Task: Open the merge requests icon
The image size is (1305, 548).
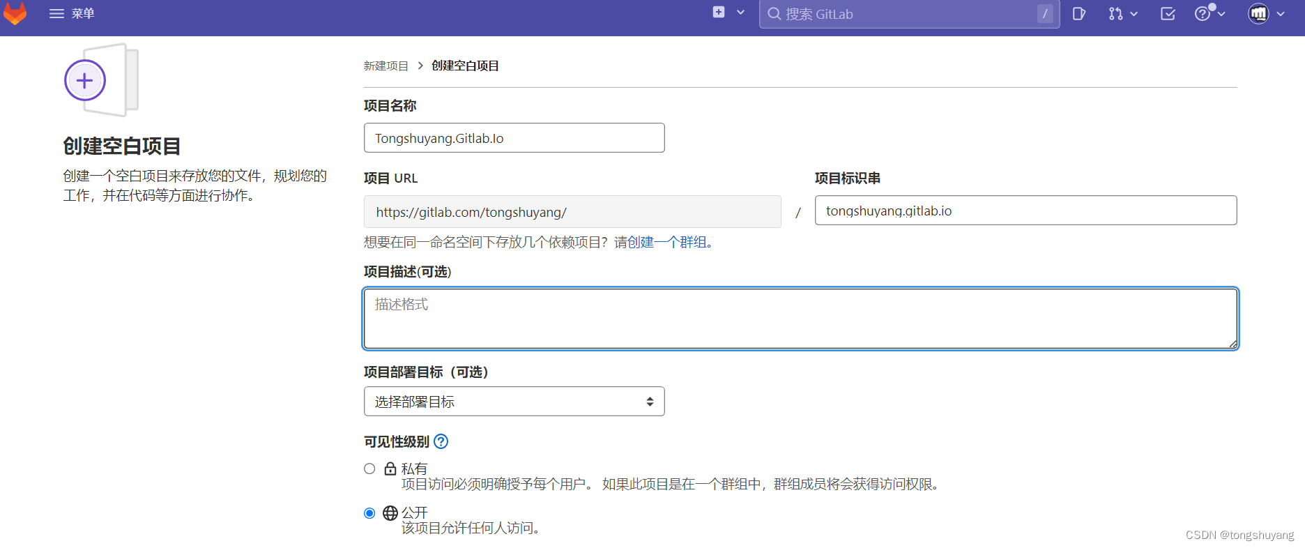Action: pos(1115,14)
